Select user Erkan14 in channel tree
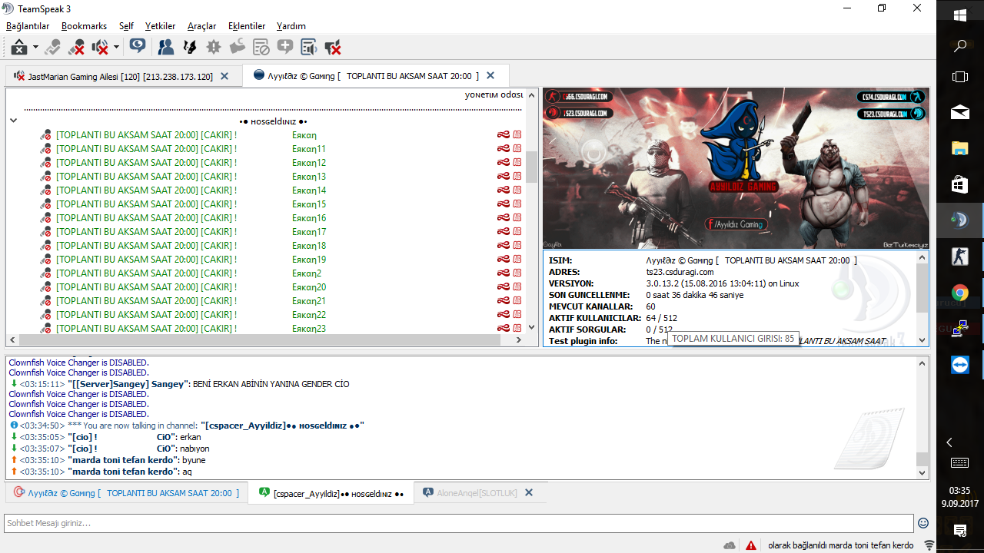Image resolution: width=984 pixels, height=553 pixels. 309,190
